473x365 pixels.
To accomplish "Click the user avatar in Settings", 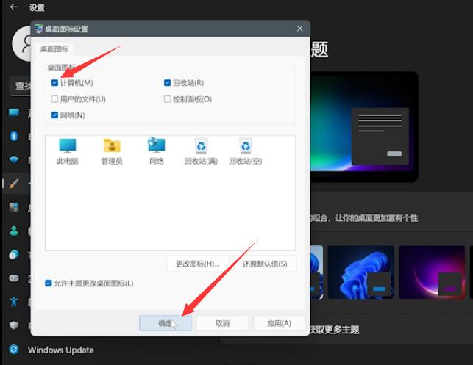I will pos(21,43).
